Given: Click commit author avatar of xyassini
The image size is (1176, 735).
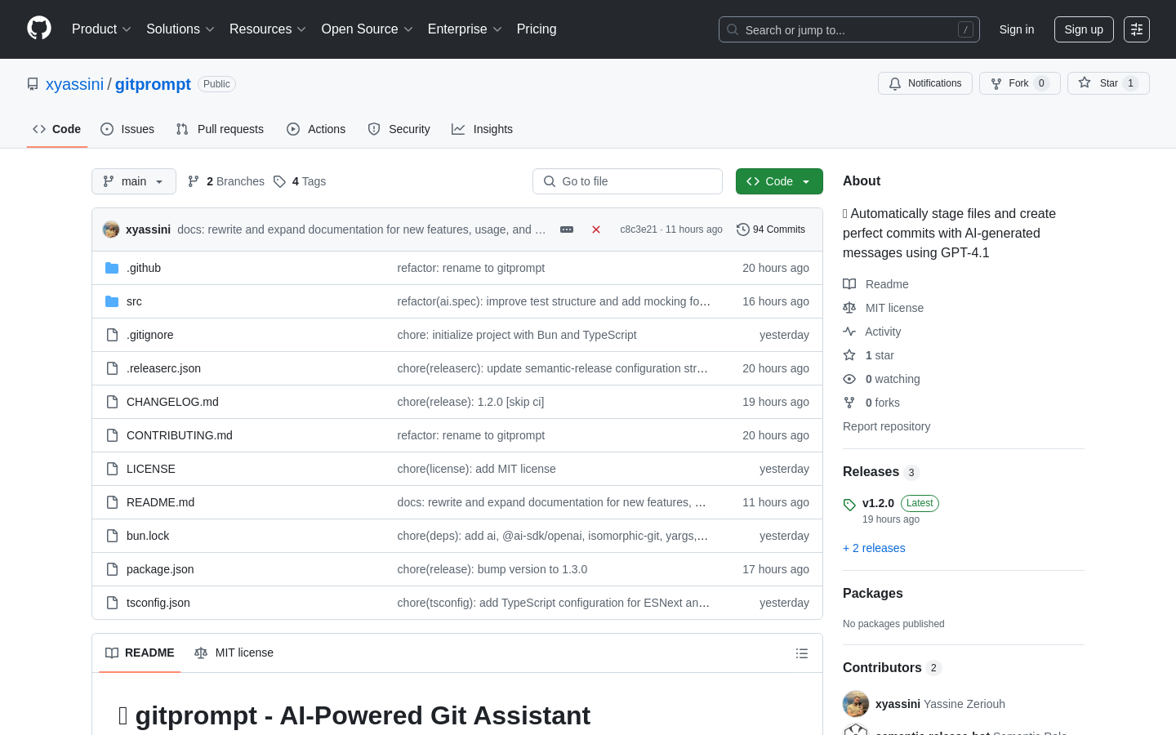Looking at the screenshot, I should point(111,229).
